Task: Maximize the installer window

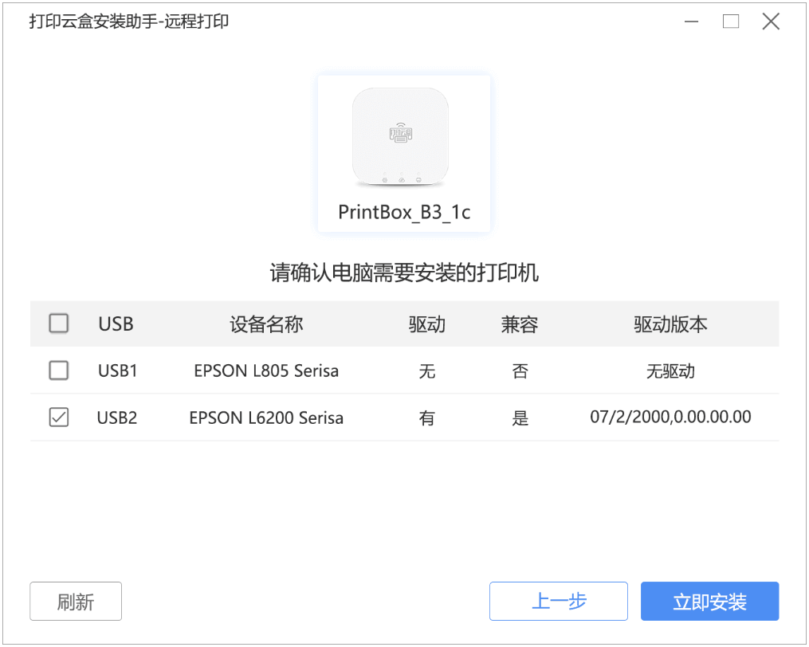Action: click(x=731, y=22)
